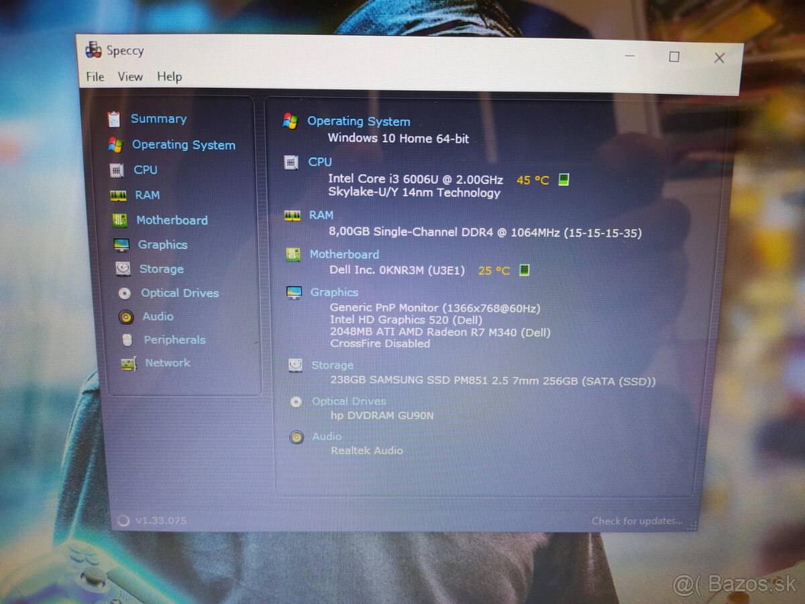Click the Speccy logo in title bar
The width and height of the screenshot is (805, 604).
pyautogui.click(x=93, y=50)
